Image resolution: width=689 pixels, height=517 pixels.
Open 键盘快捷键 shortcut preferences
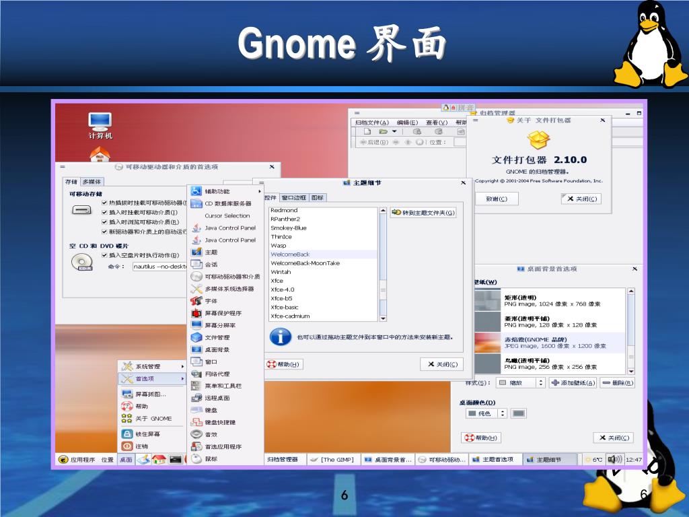coord(225,422)
